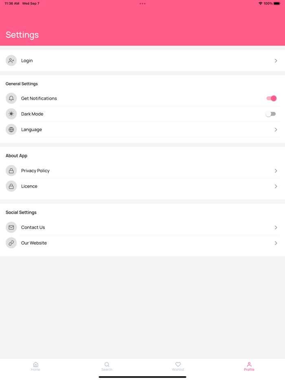This screenshot has height=380, width=285.
Task: Turn off the Get Notifications switch
Action: tap(271, 98)
